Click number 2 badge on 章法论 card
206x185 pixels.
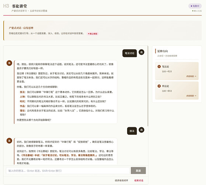159,86
